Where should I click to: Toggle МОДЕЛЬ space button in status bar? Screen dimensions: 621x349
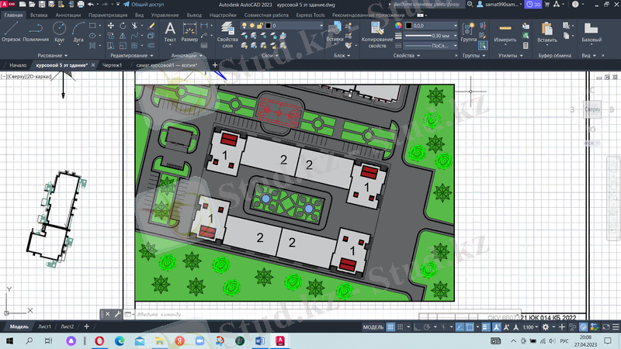click(x=373, y=327)
